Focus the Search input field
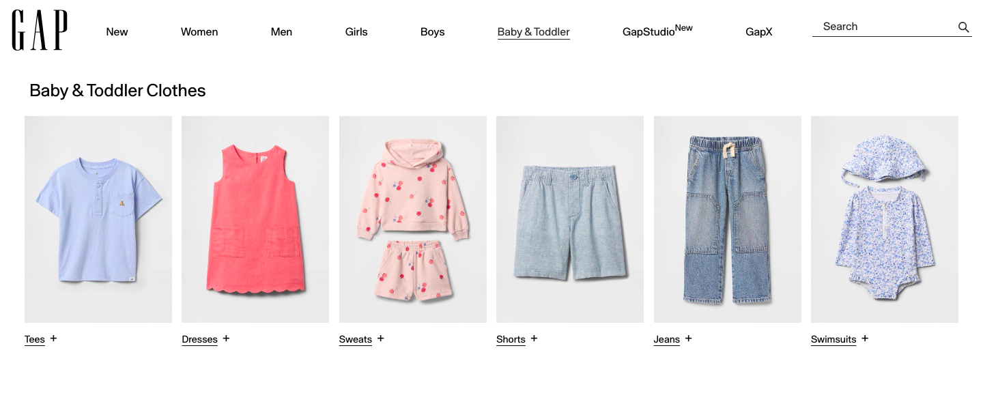The height and width of the screenshot is (417, 983). [884, 27]
